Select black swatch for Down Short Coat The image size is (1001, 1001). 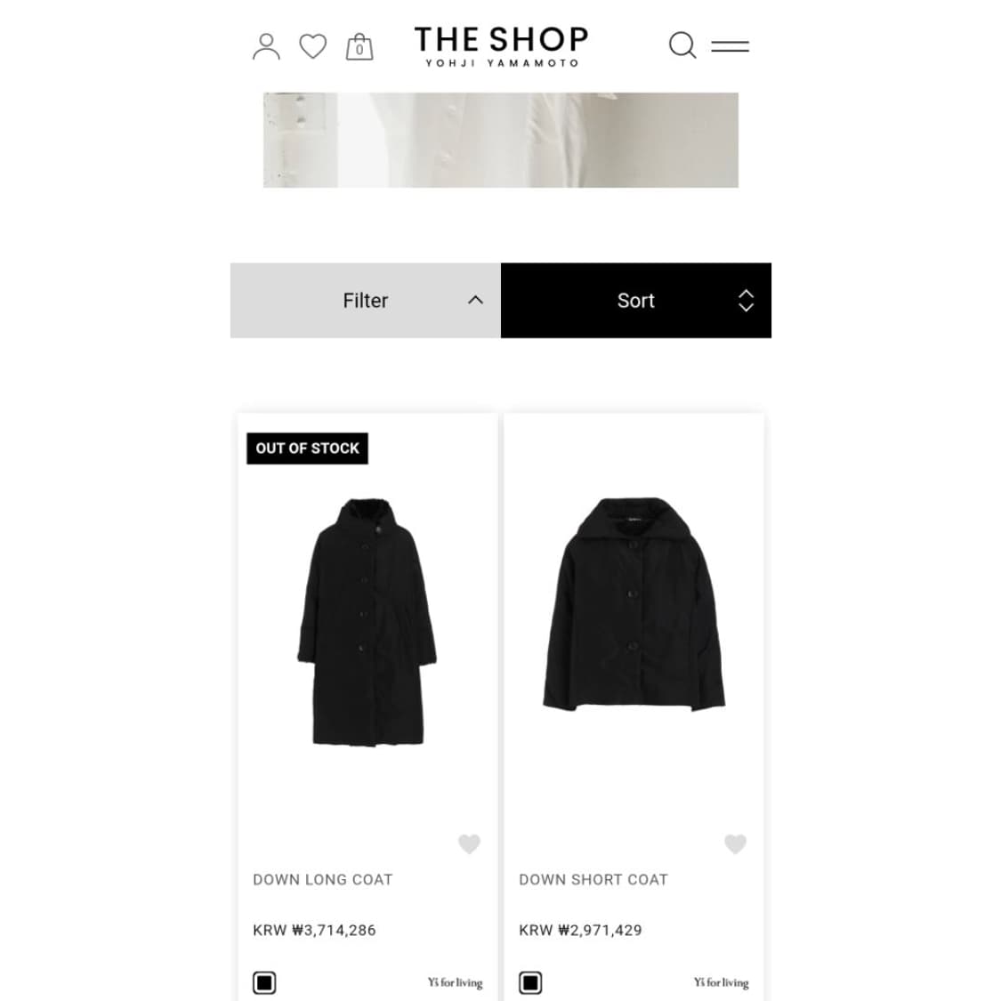click(x=530, y=982)
